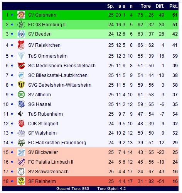Open the DJK St Ingbert team link

pyautogui.click(x=43, y=124)
